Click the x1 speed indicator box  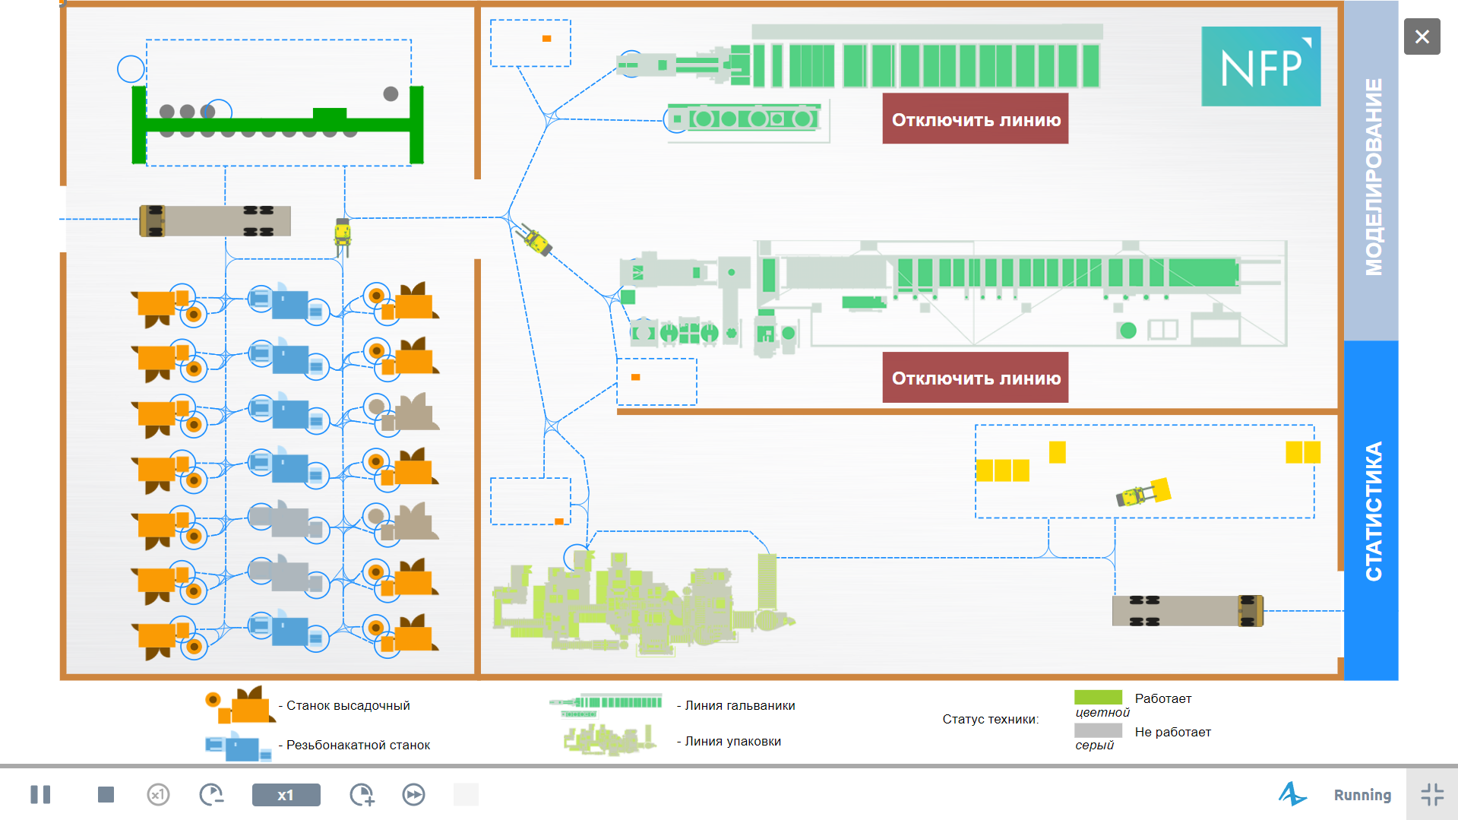[x=286, y=795]
